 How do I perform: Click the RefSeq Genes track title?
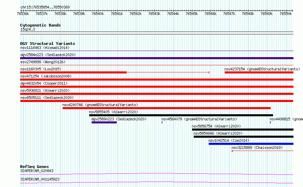point(34,167)
